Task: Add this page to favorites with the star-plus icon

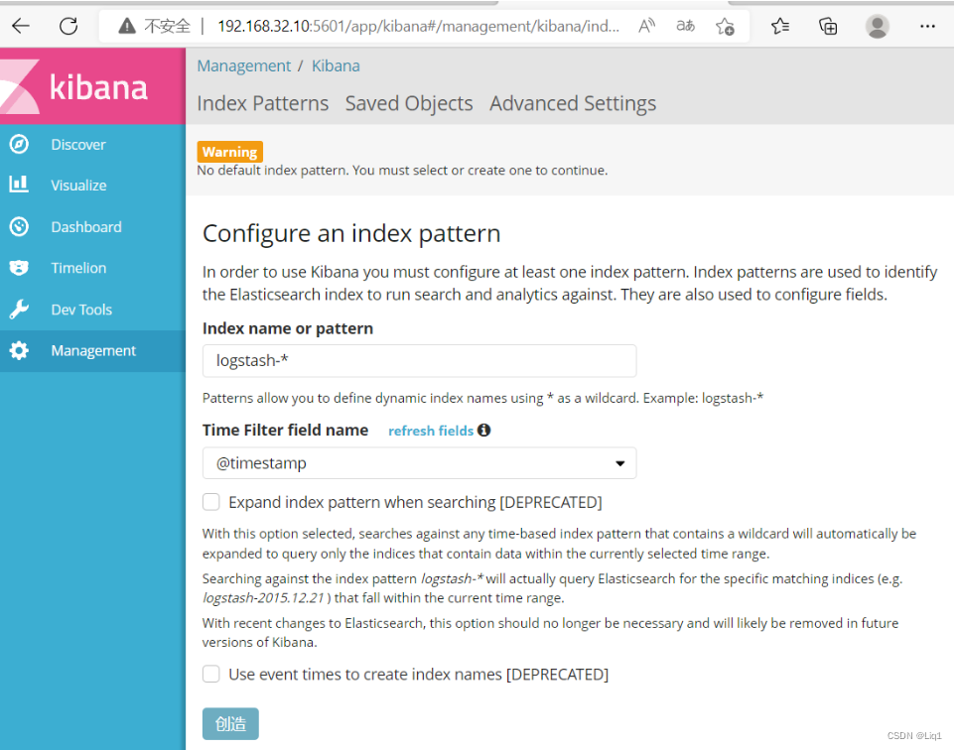Action: tap(725, 26)
